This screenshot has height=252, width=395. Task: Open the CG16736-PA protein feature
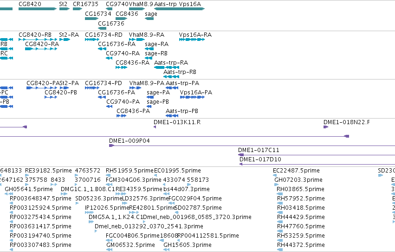pyautogui.click(x=102, y=97)
